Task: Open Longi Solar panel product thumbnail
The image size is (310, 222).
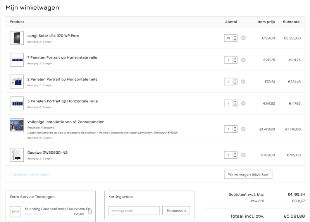Action: pos(17,38)
